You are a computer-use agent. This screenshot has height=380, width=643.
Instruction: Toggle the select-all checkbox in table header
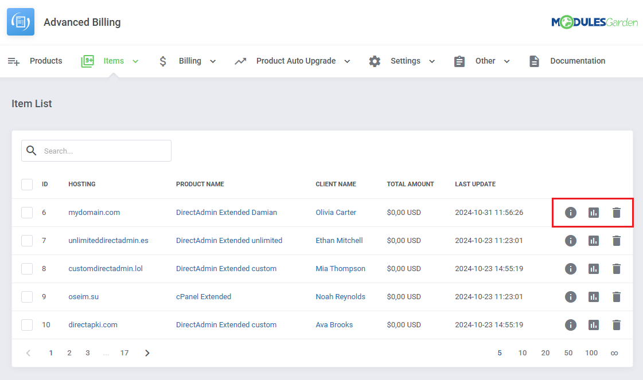pos(27,185)
